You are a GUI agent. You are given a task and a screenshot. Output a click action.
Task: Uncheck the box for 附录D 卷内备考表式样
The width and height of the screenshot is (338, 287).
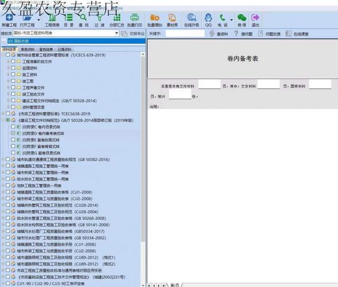[13, 133]
